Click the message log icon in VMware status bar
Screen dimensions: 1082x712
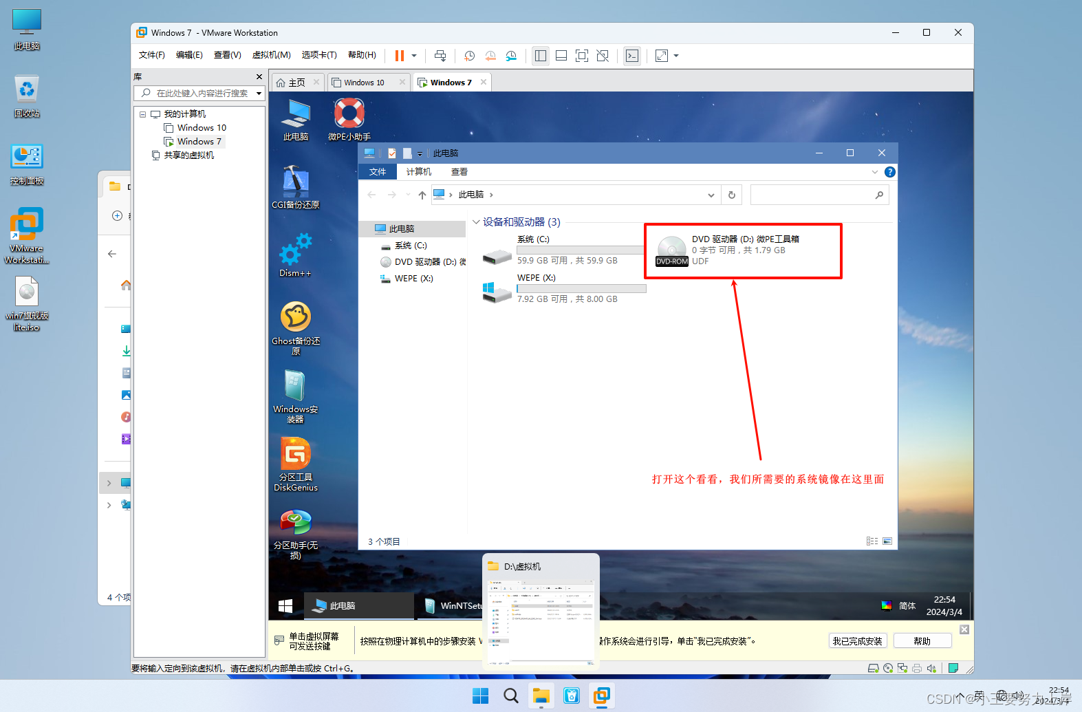(953, 668)
